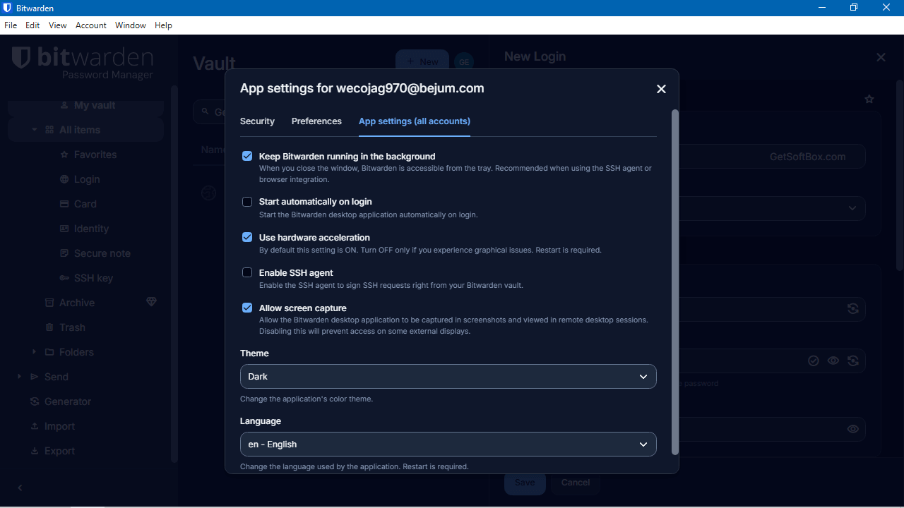Collapse the All items tree arrow
The width and height of the screenshot is (904, 508).
pyautogui.click(x=35, y=130)
